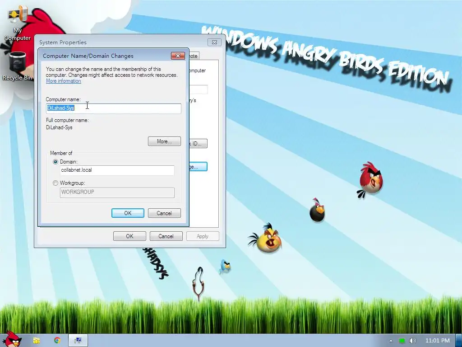Switch to the partially hidden Remote tab
462x347 pixels.
tap(194, 56)
